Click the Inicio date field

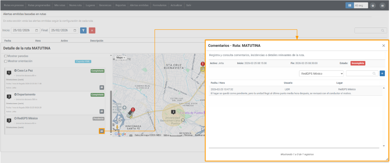click(x=25, y=30)
